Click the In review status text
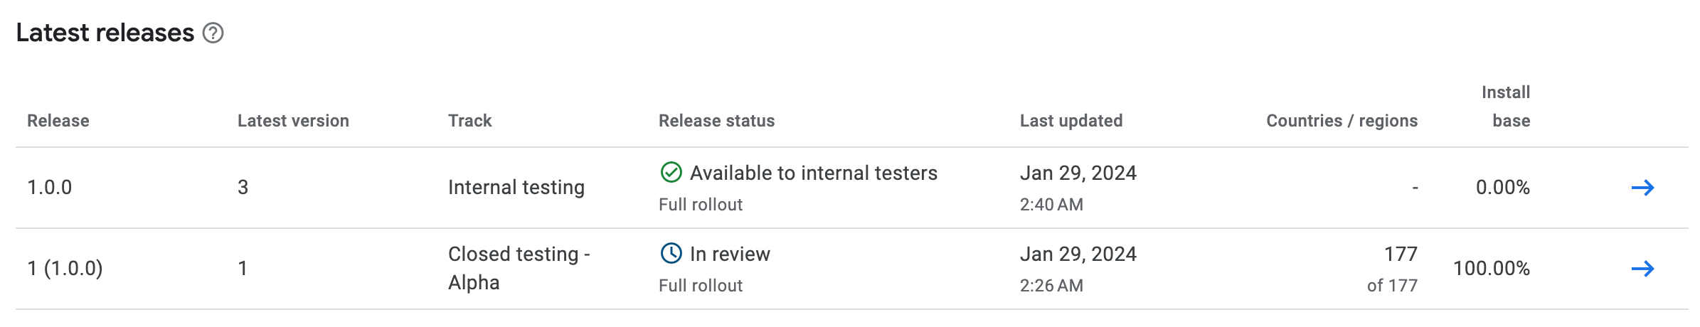 (x=730, y=254)
